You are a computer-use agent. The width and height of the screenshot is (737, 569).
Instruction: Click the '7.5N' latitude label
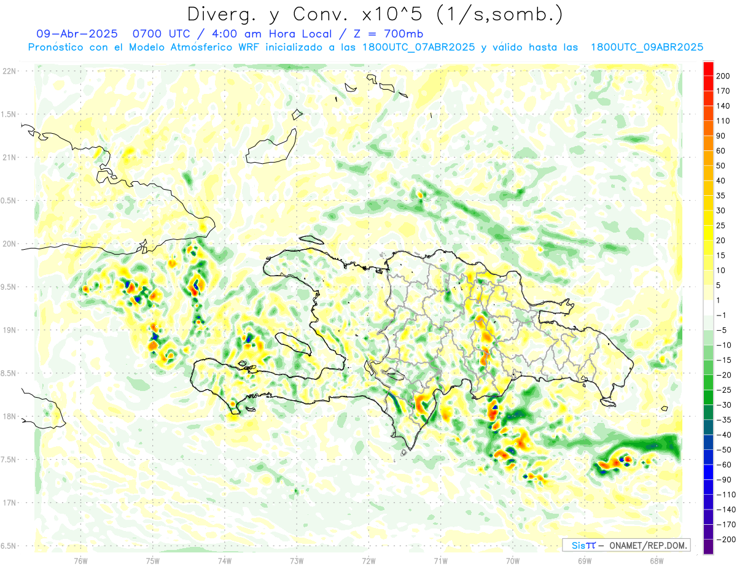(9, 459)
